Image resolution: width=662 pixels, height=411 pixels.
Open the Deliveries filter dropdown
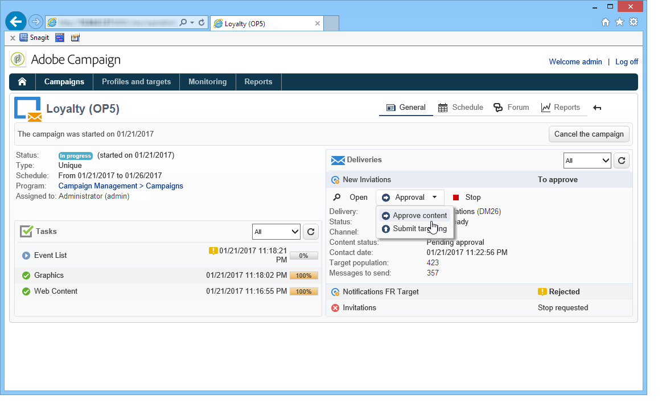click(587, 161)
